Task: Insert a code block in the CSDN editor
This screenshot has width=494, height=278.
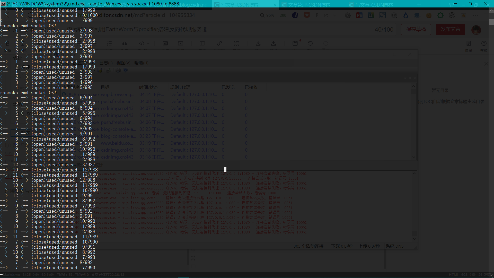Action: coord(142,44)
